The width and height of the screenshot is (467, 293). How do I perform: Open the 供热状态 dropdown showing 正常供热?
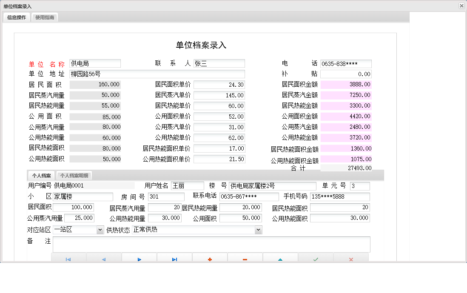point(258,230)
